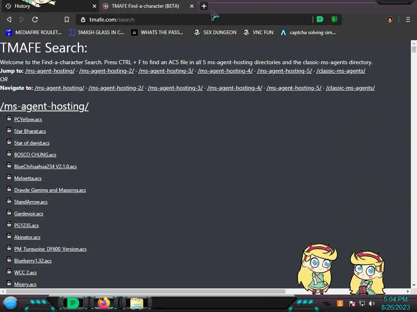This screenshot has width=417, height=312.
Task: Open the VNC FUN bookmark
Action: (x=258, y=32)
